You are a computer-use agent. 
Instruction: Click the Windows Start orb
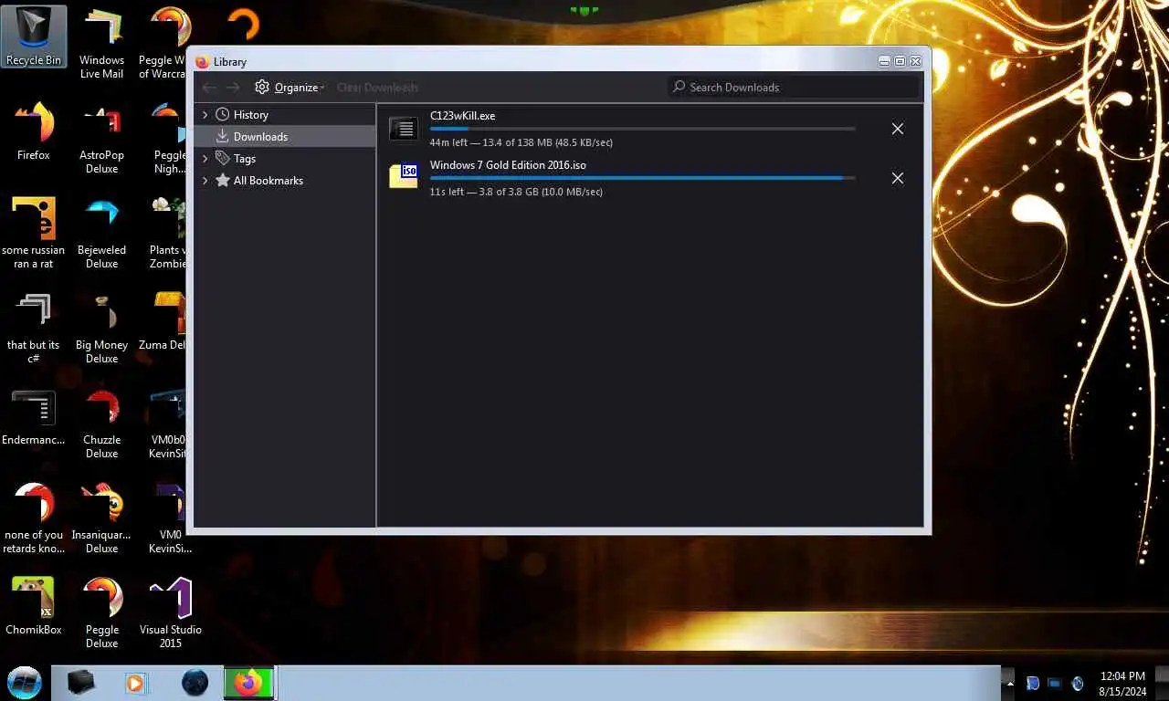(24, 682)
